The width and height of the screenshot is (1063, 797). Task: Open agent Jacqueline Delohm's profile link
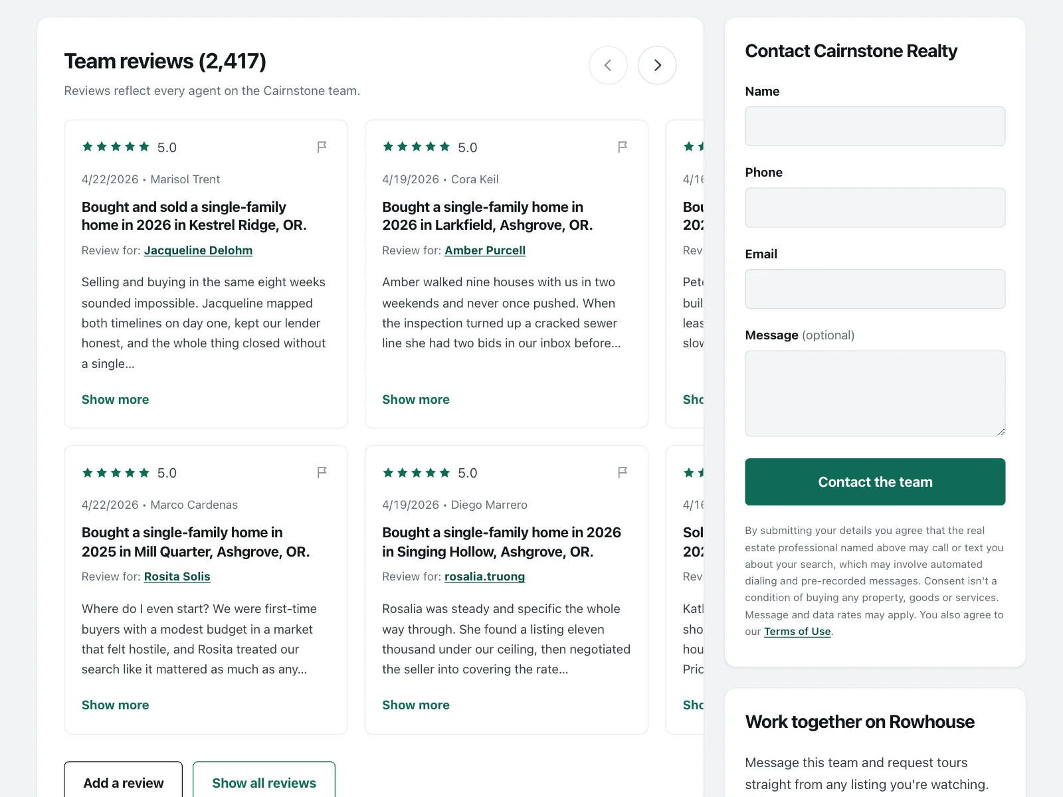coord(198,250)
